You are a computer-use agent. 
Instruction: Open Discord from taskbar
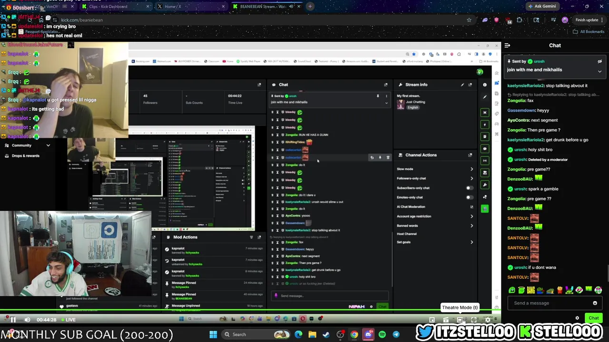tap(368, 334)
